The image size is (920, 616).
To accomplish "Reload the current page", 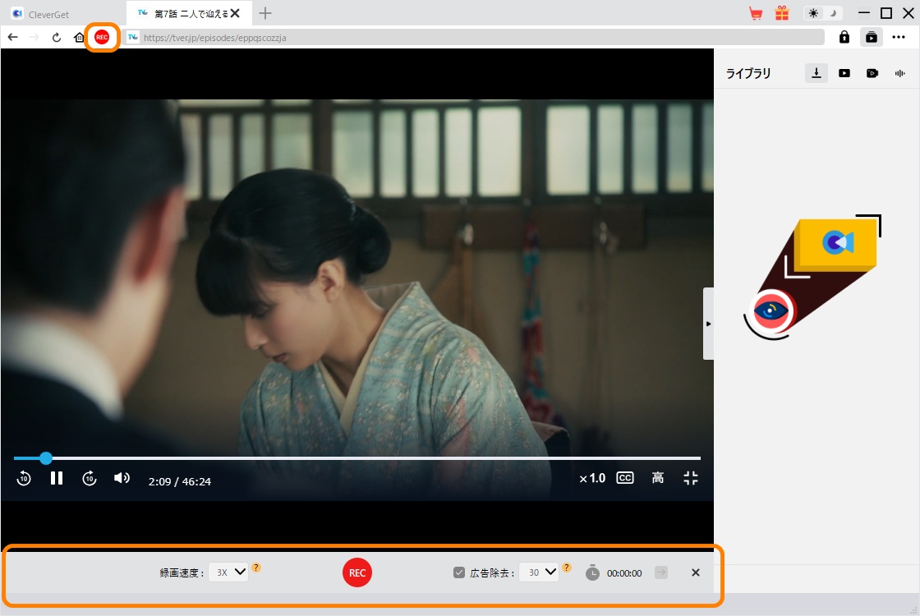I will [x=57, y=38].
